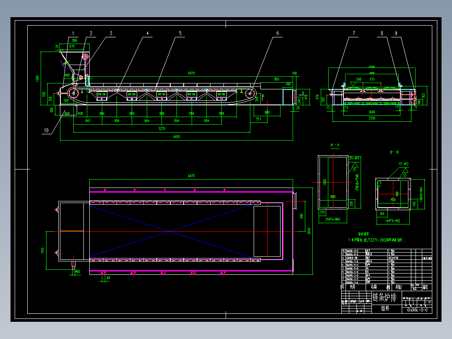The width and height of the screenshot is (452, 339).
Task: Select the 备注 column header in the parts list
Action: [x=425, y=287]
